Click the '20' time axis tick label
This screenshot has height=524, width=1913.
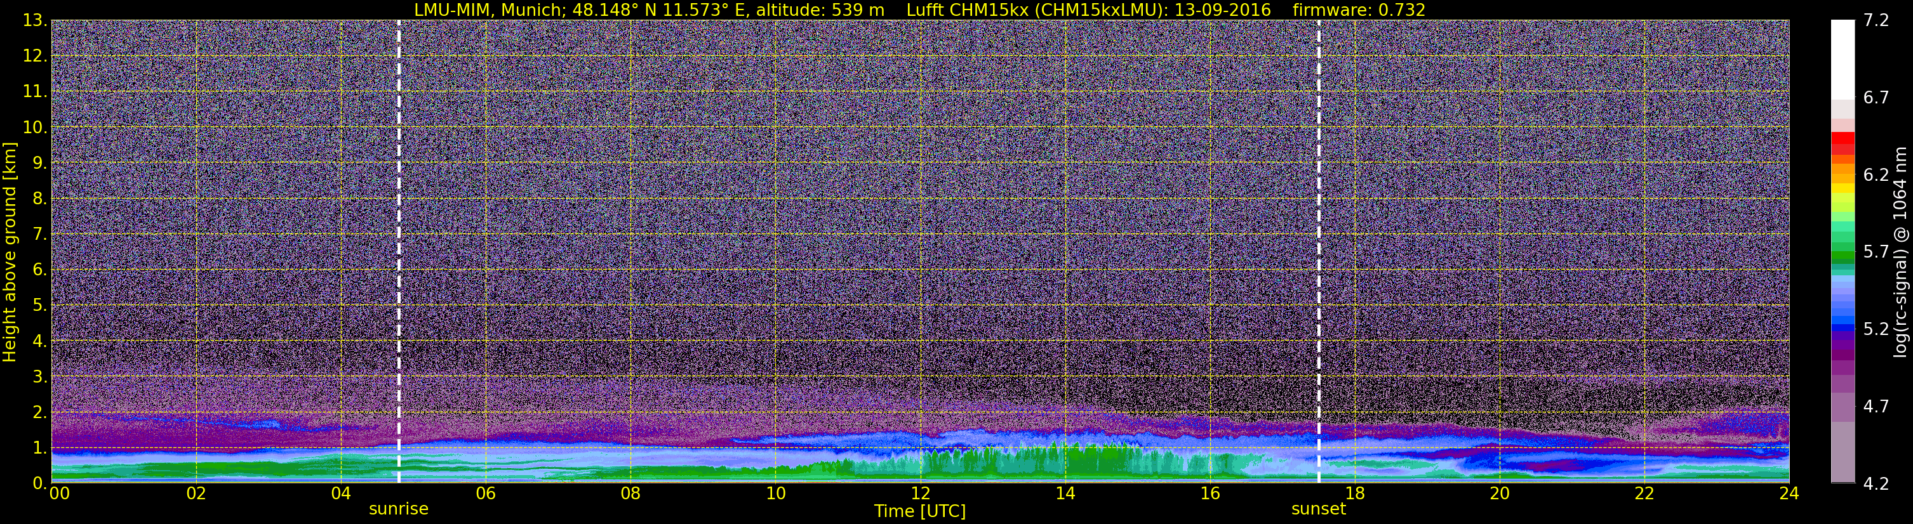pos(1500,494)
